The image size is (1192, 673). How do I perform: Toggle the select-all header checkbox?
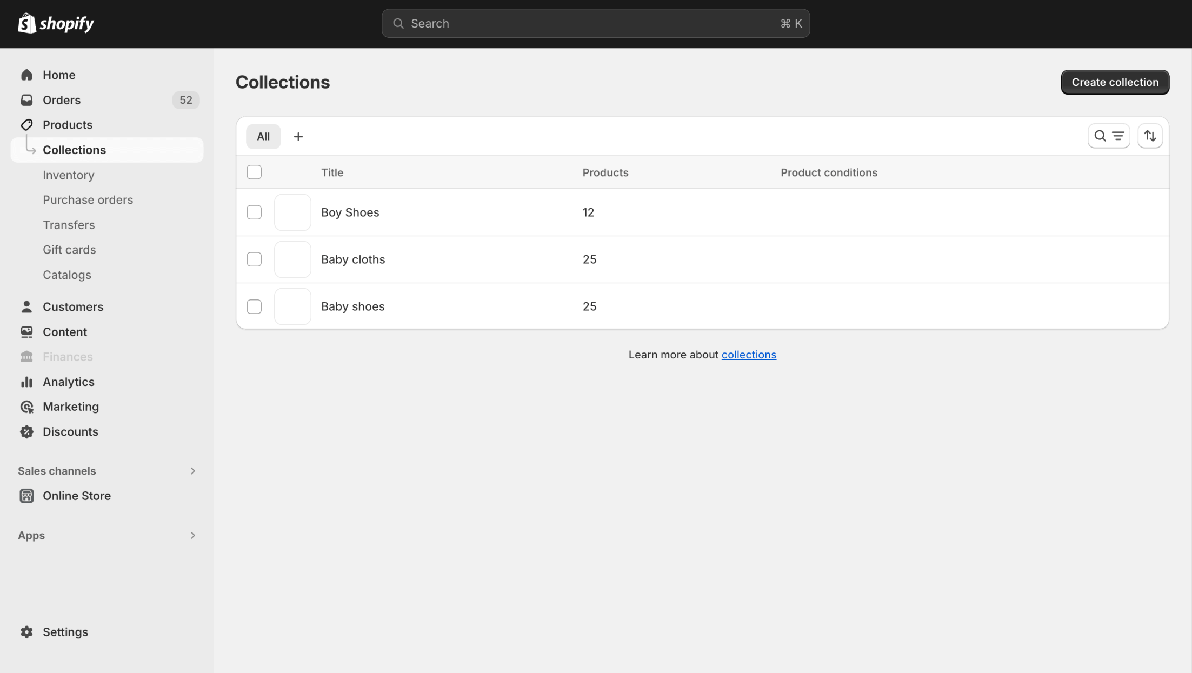pyautogui.click(x=254, y=172)
